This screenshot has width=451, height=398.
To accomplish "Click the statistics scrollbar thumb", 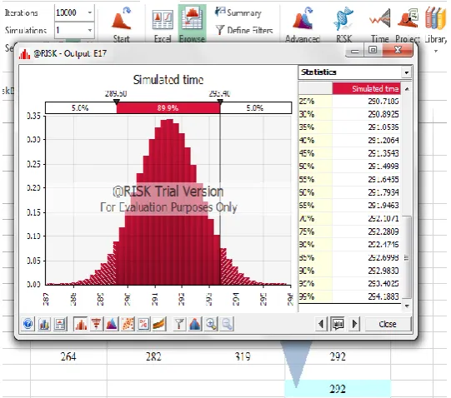I will [x=407, y=257].
